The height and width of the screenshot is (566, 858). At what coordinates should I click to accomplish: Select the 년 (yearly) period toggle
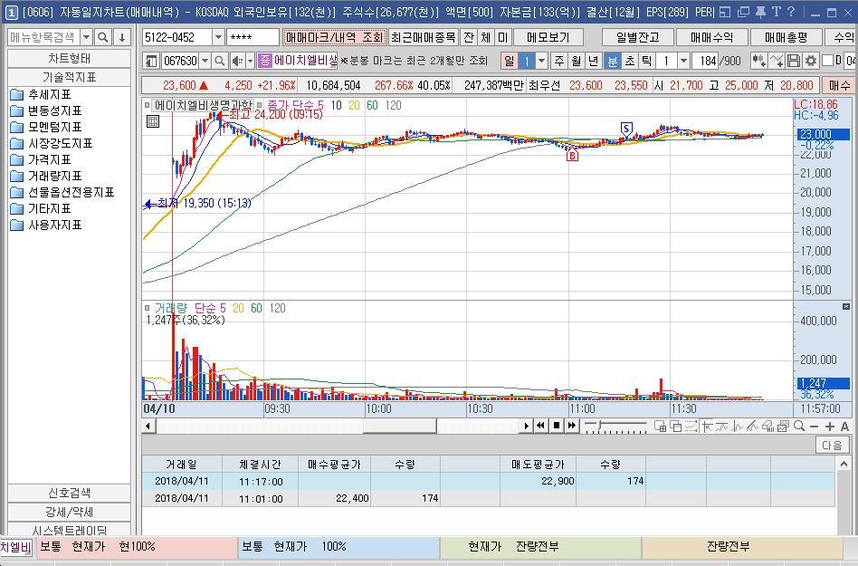pyautogui.click(x=593, y=61)
